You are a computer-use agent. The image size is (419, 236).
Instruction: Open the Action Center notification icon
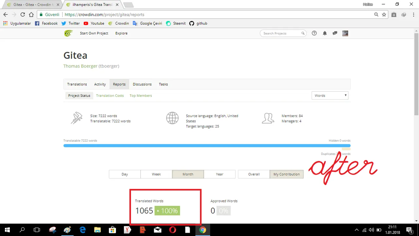(x=409, y=230)
